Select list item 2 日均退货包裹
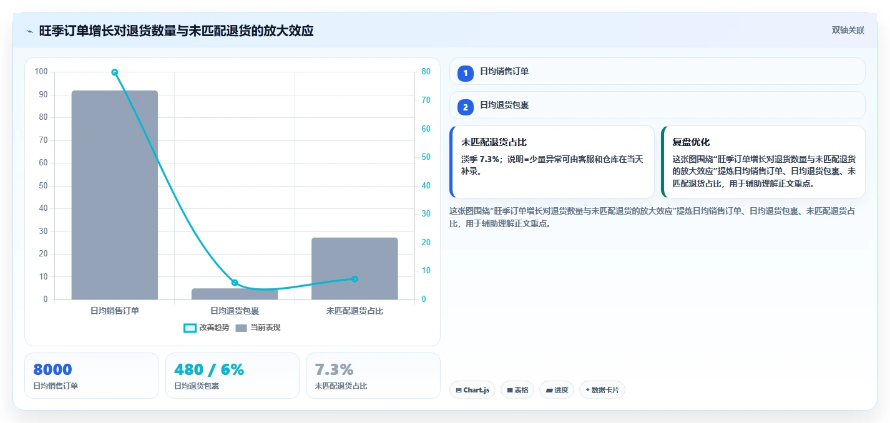 click(657, 105)
